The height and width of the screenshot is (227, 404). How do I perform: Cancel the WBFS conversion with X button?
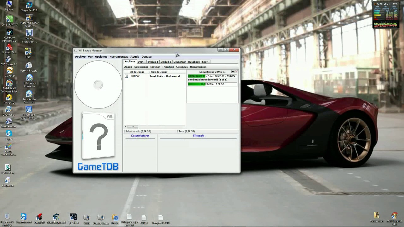coord(236,72)
